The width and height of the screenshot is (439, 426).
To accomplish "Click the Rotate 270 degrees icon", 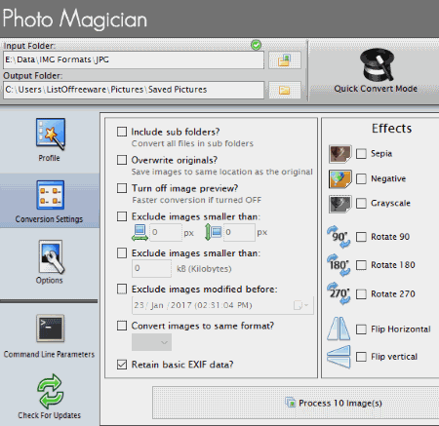I will [x=339, y=293].
